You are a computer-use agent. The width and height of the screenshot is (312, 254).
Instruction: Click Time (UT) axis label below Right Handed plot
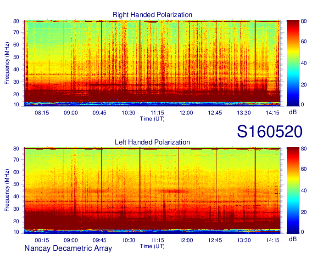tap(152, 119)
